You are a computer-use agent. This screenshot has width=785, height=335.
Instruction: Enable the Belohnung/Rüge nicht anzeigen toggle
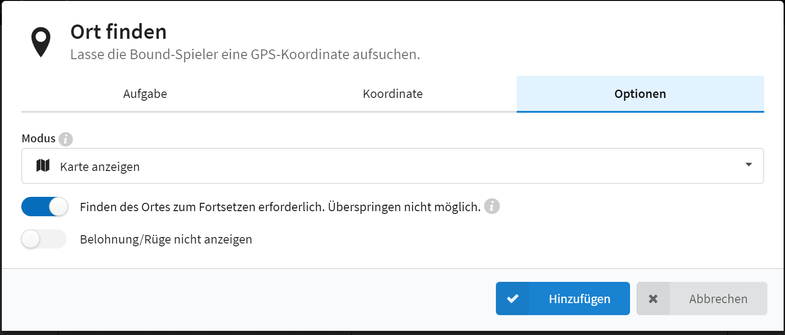point(44,239)
